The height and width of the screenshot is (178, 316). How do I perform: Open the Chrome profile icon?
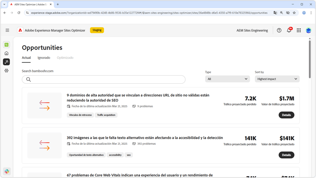(x=304, y=13)
